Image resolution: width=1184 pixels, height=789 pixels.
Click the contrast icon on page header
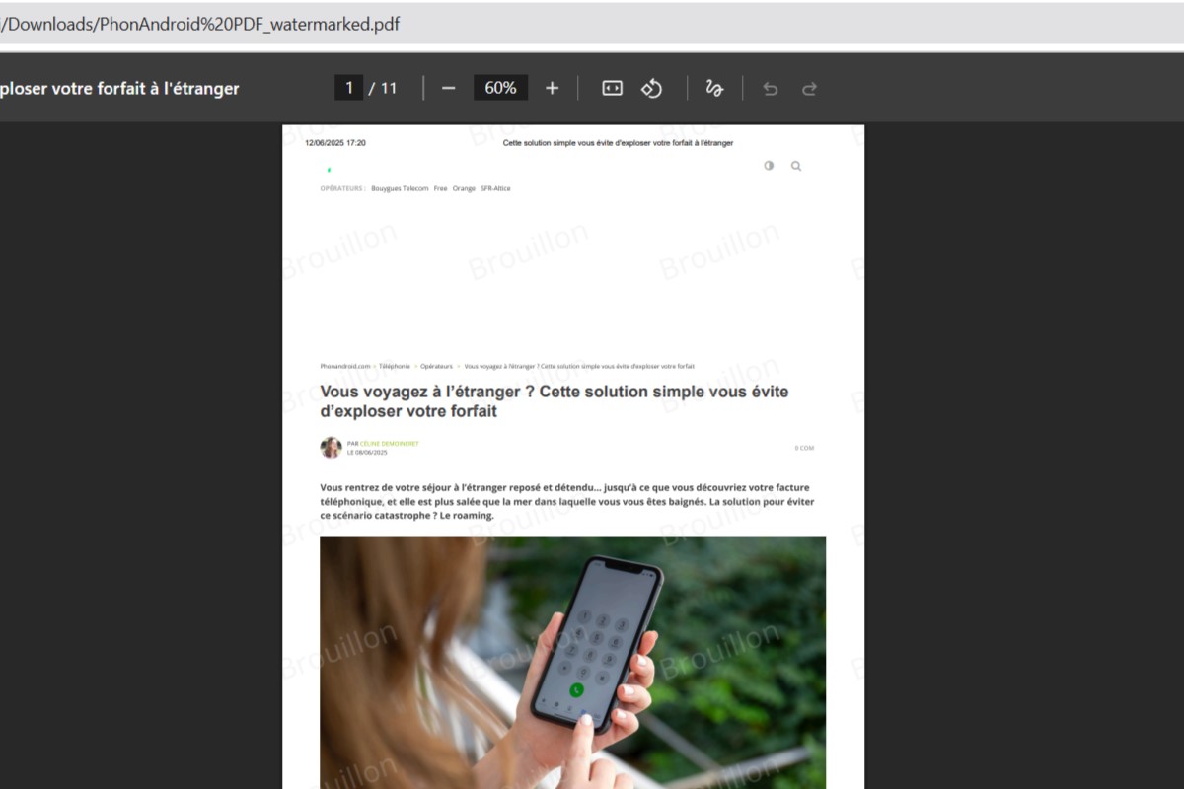coord(769,166)
